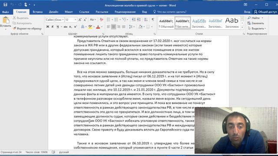Switch to the Вид tab

(x=144, y=12)
